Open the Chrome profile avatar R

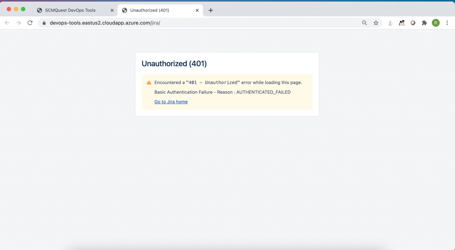435,23
